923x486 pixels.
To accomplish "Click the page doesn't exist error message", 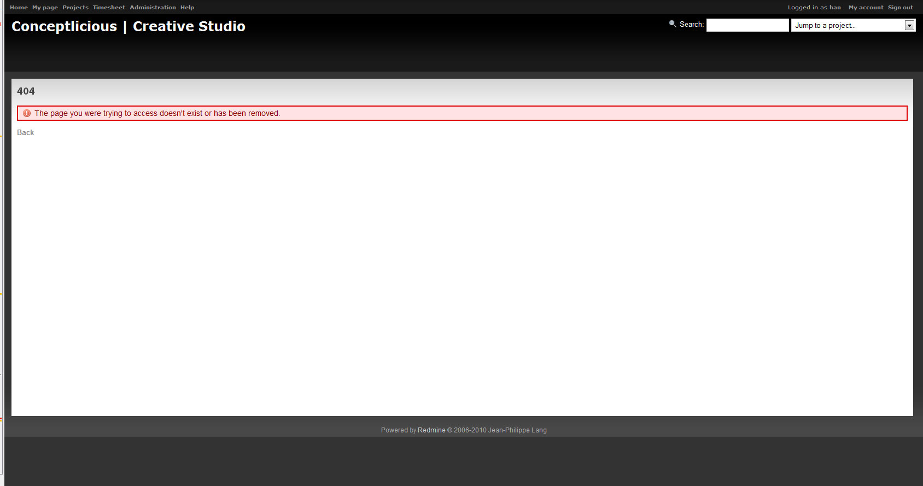I will [157, 113].
